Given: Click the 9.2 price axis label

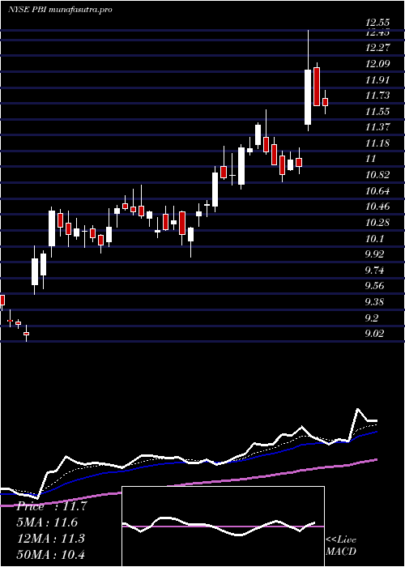Looking at the screenshot, I should point(373,318).
